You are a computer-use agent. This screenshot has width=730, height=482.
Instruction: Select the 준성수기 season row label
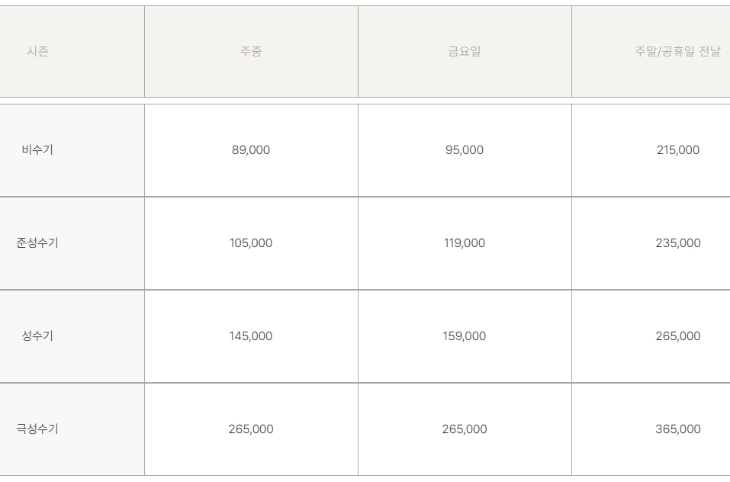coord(37,243)
